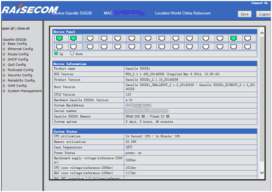Open the Route Config menu label
Image resolution: width=272 pixels, height=192 pixels.
point(18,54)
